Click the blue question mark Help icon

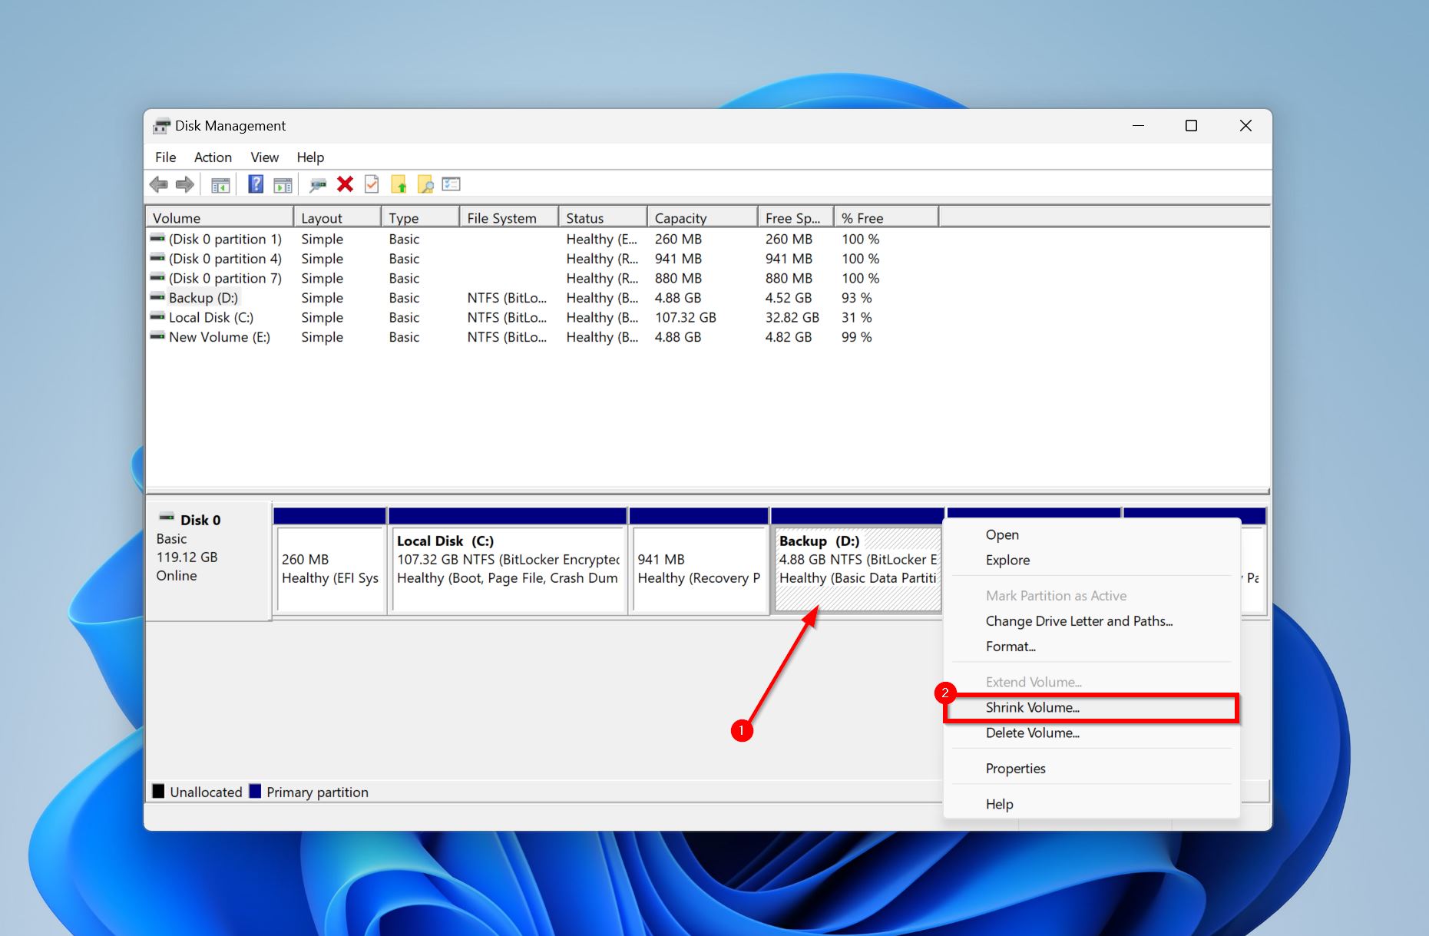click(x=256, y=184)
